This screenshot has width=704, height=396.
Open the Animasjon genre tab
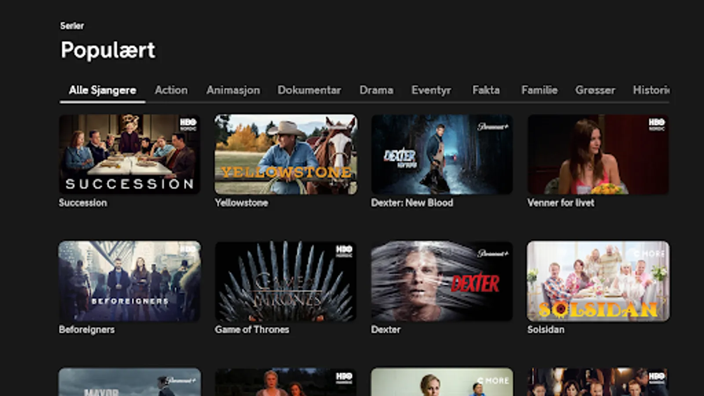[233, 90]
